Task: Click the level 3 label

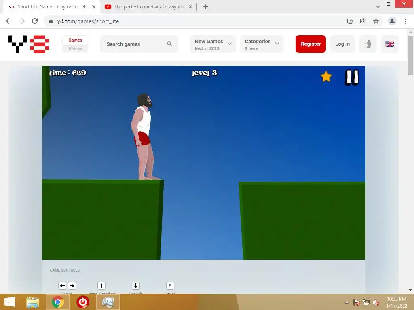Action: [x=204, y=73]
